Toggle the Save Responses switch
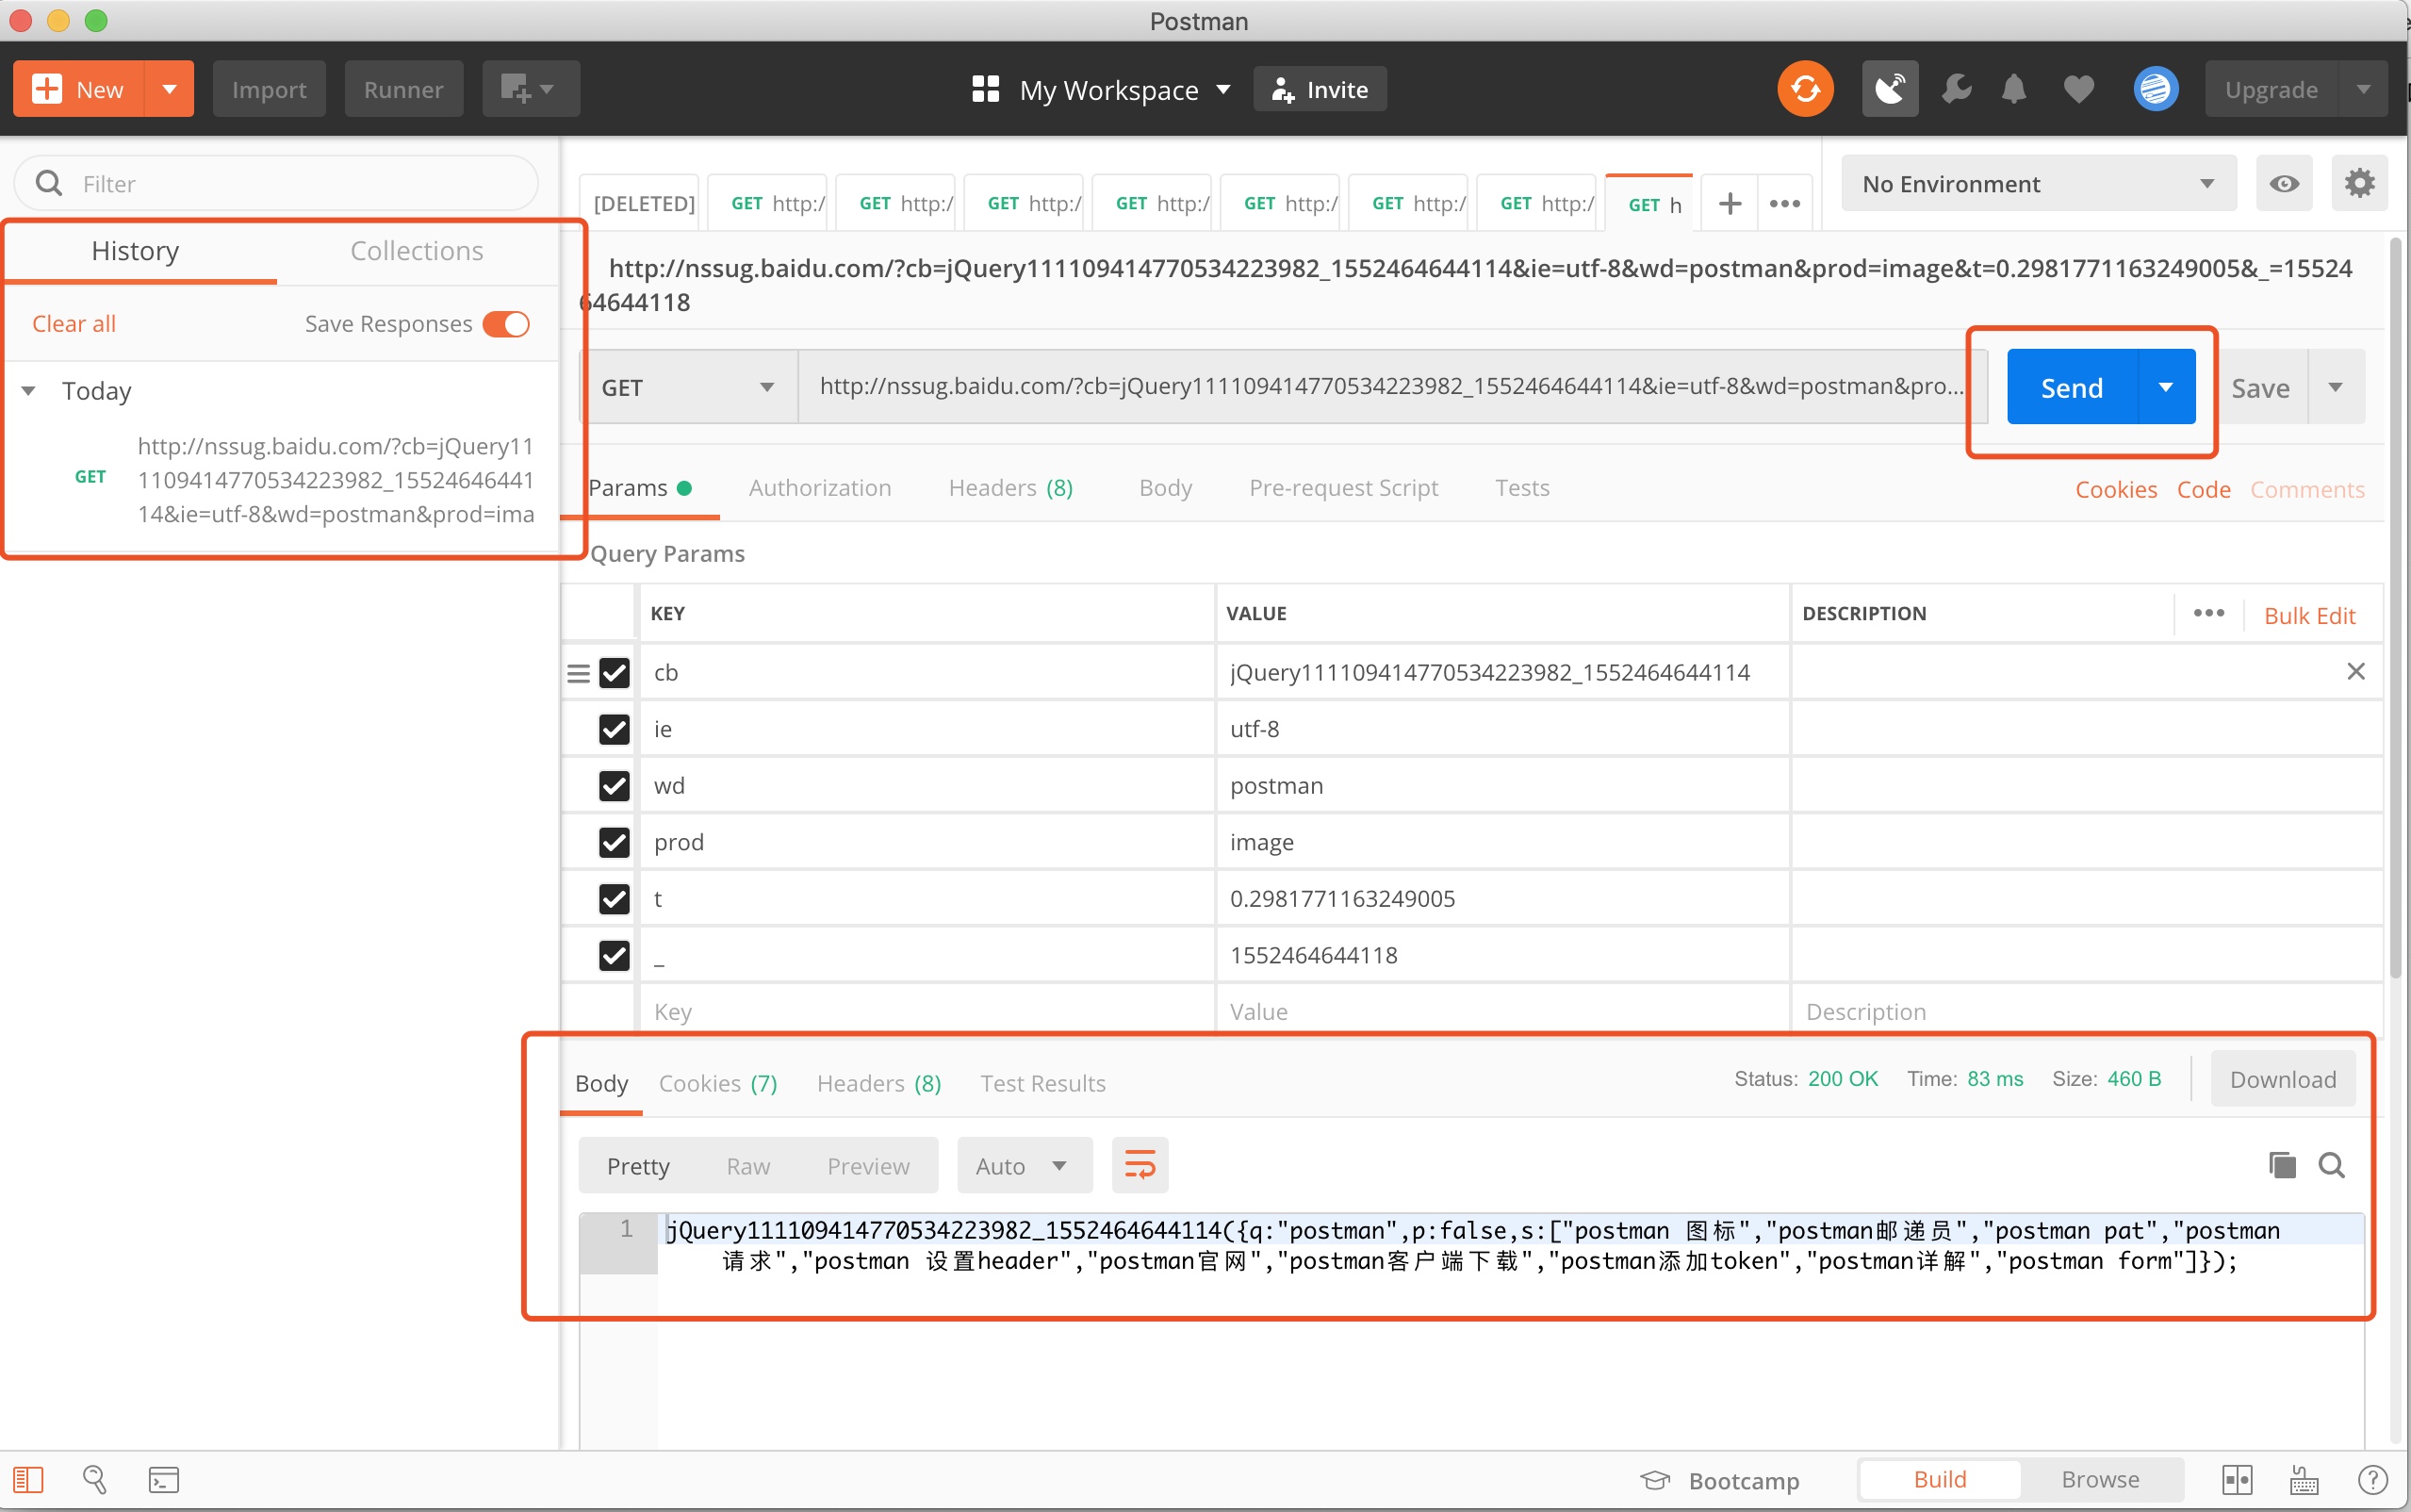This screenshot has width=2411, height=1512. coord(507,324)
